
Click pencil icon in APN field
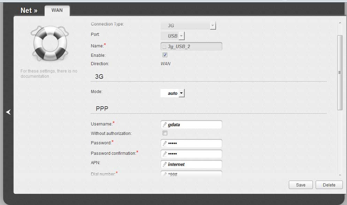164,164
